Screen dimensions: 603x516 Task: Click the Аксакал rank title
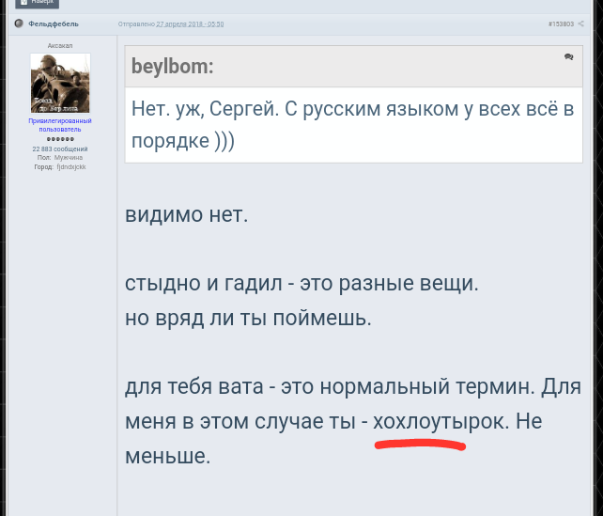(60, 45)
